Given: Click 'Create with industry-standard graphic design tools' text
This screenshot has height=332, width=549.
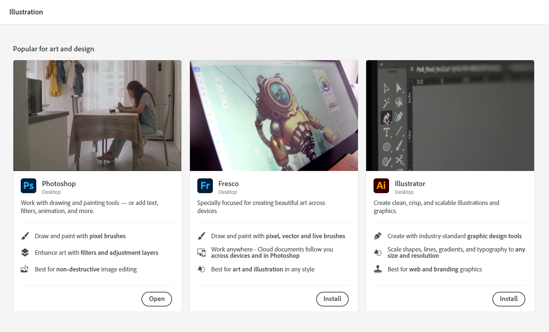Looking at the screenshot, I should pos(455,236).
